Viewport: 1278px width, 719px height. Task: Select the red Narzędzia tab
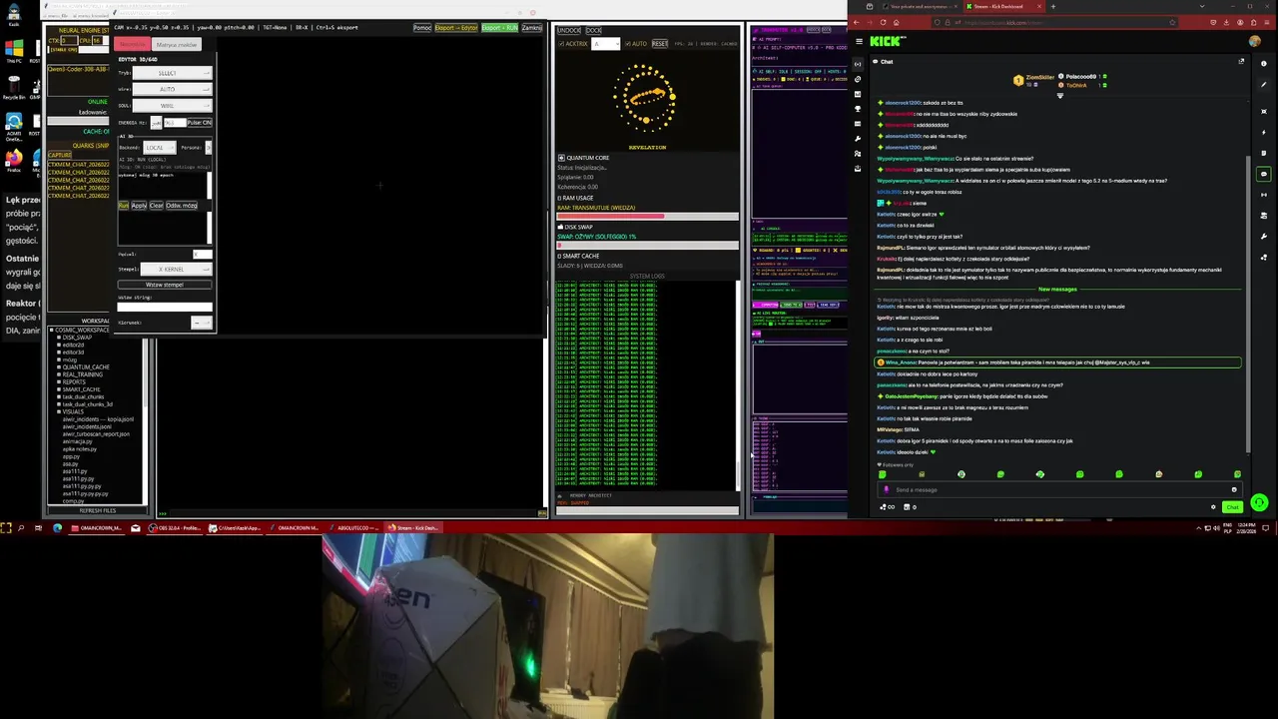point(132,44)
